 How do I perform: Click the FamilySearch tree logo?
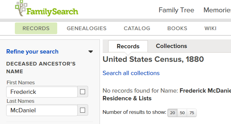47,8
